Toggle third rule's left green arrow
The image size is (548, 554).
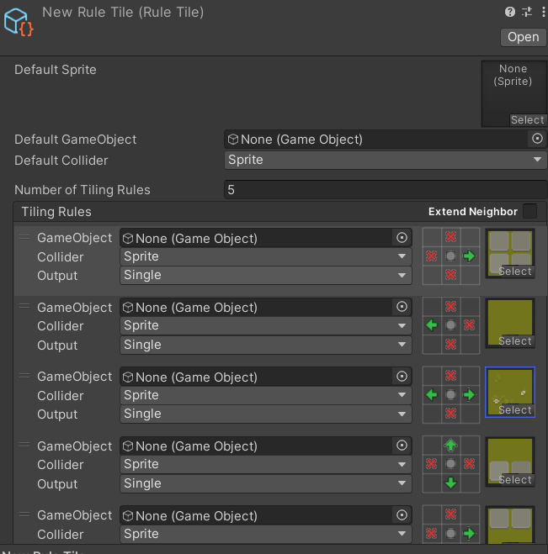[432, 394]
